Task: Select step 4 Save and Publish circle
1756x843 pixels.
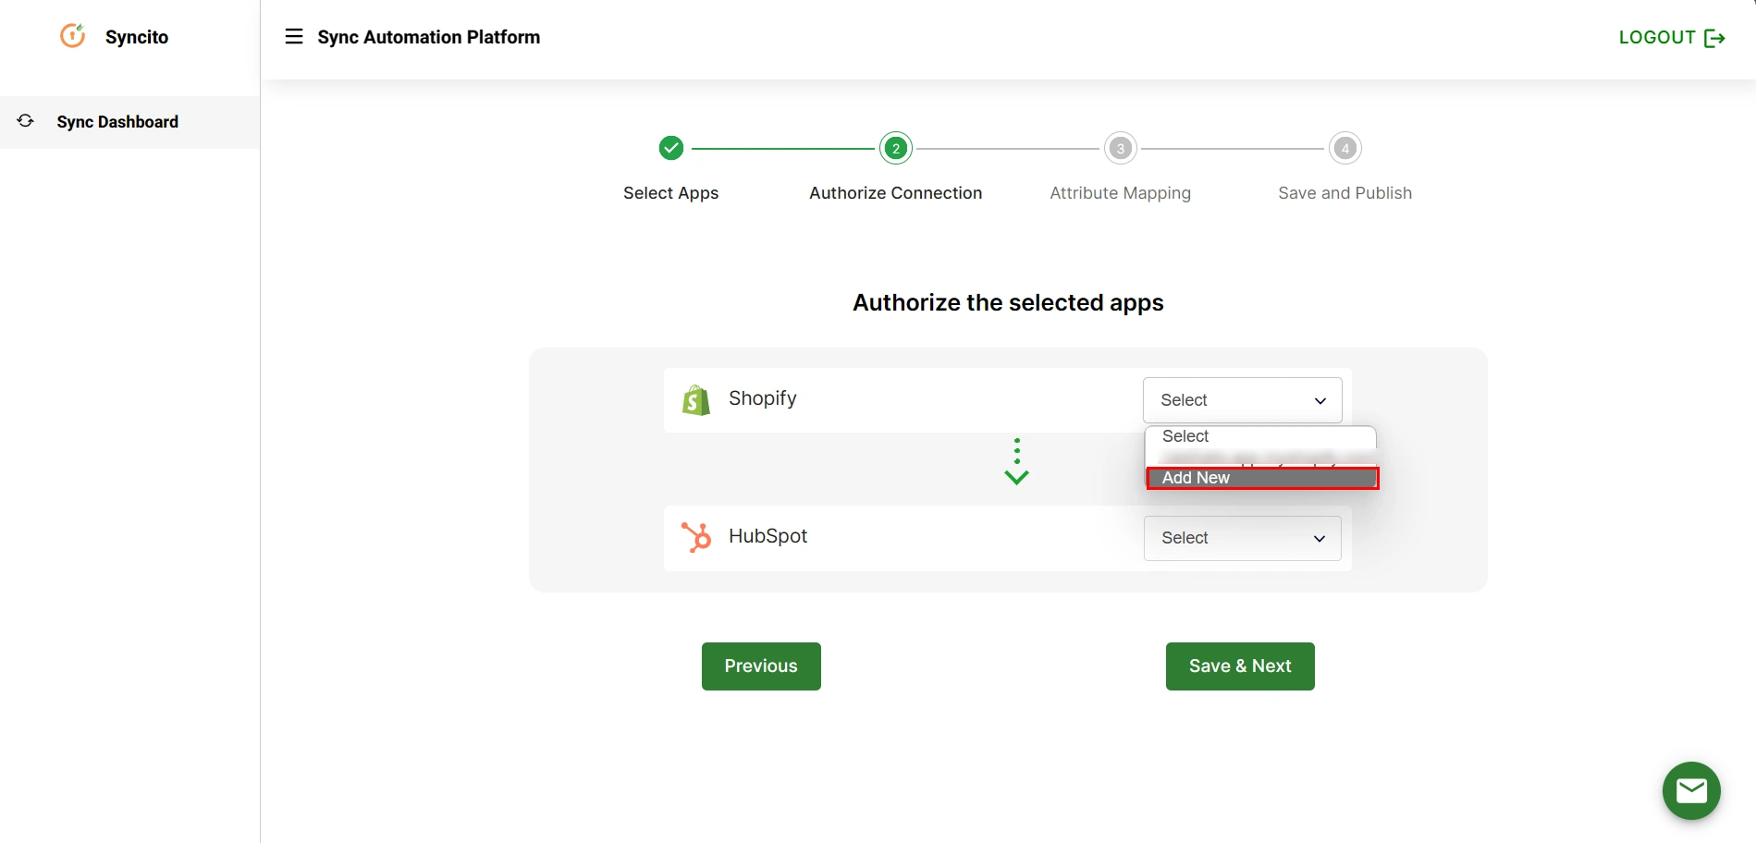Action: click(1345, 147)
